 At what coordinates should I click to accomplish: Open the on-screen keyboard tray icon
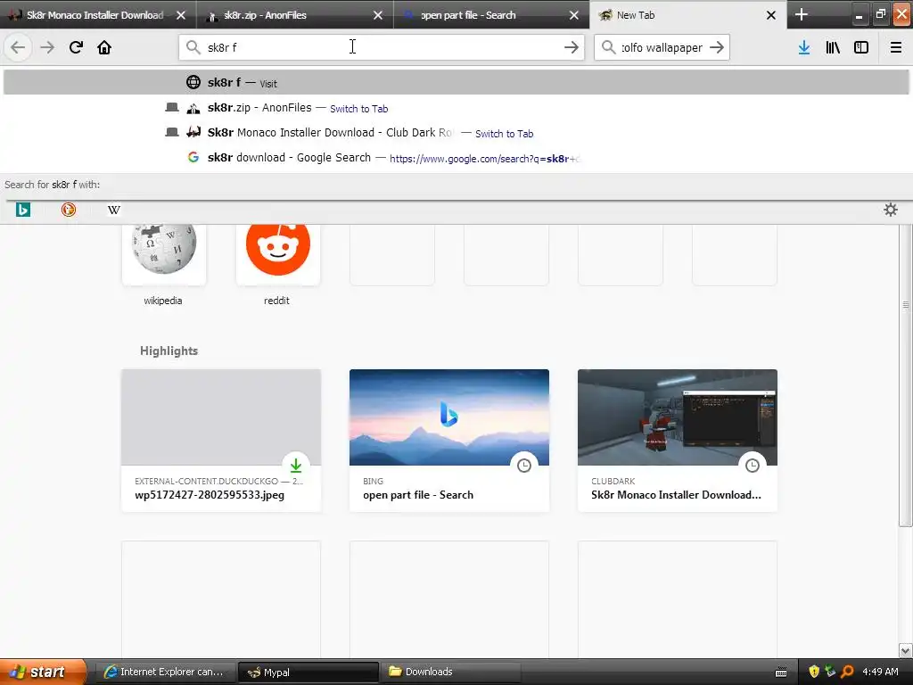(x=781, y=673)
